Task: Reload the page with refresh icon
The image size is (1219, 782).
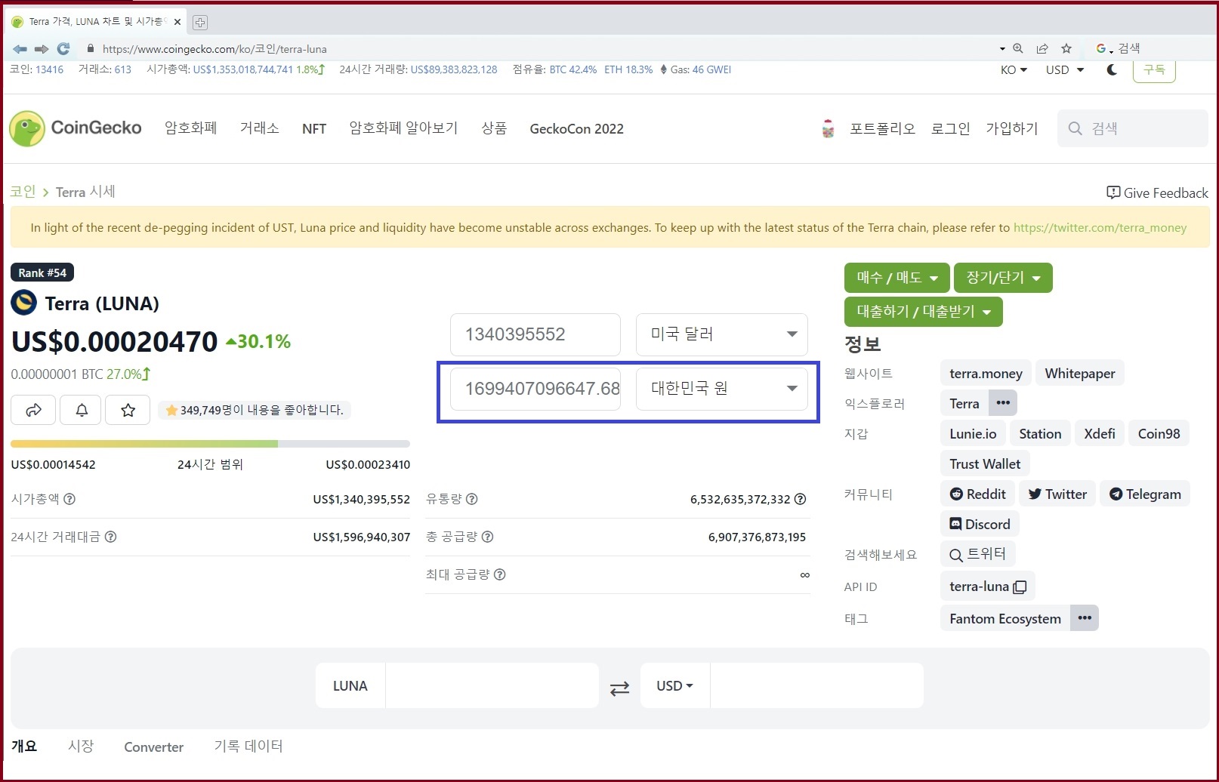Action: (x=63, y=49)
